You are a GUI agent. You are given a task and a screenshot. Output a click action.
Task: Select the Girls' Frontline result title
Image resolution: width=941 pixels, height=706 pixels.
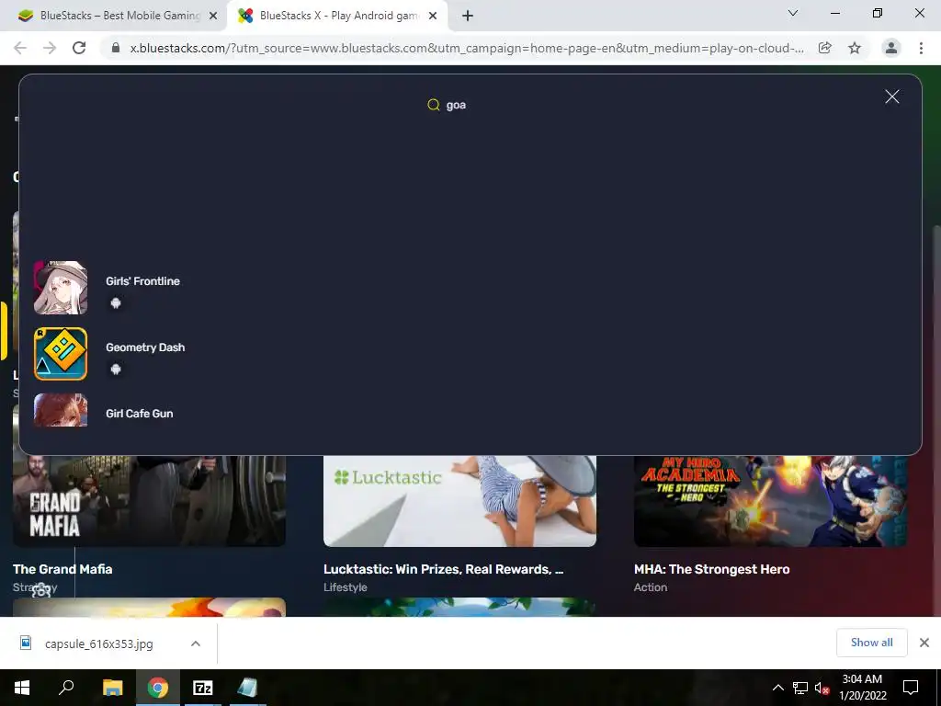point(142,281)
